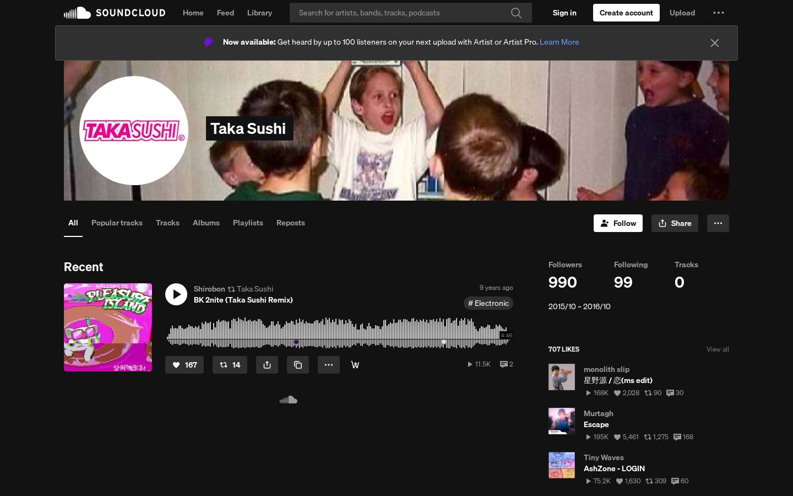Open profile more options menu
793x496 pixels.
[x=718, y=223]
